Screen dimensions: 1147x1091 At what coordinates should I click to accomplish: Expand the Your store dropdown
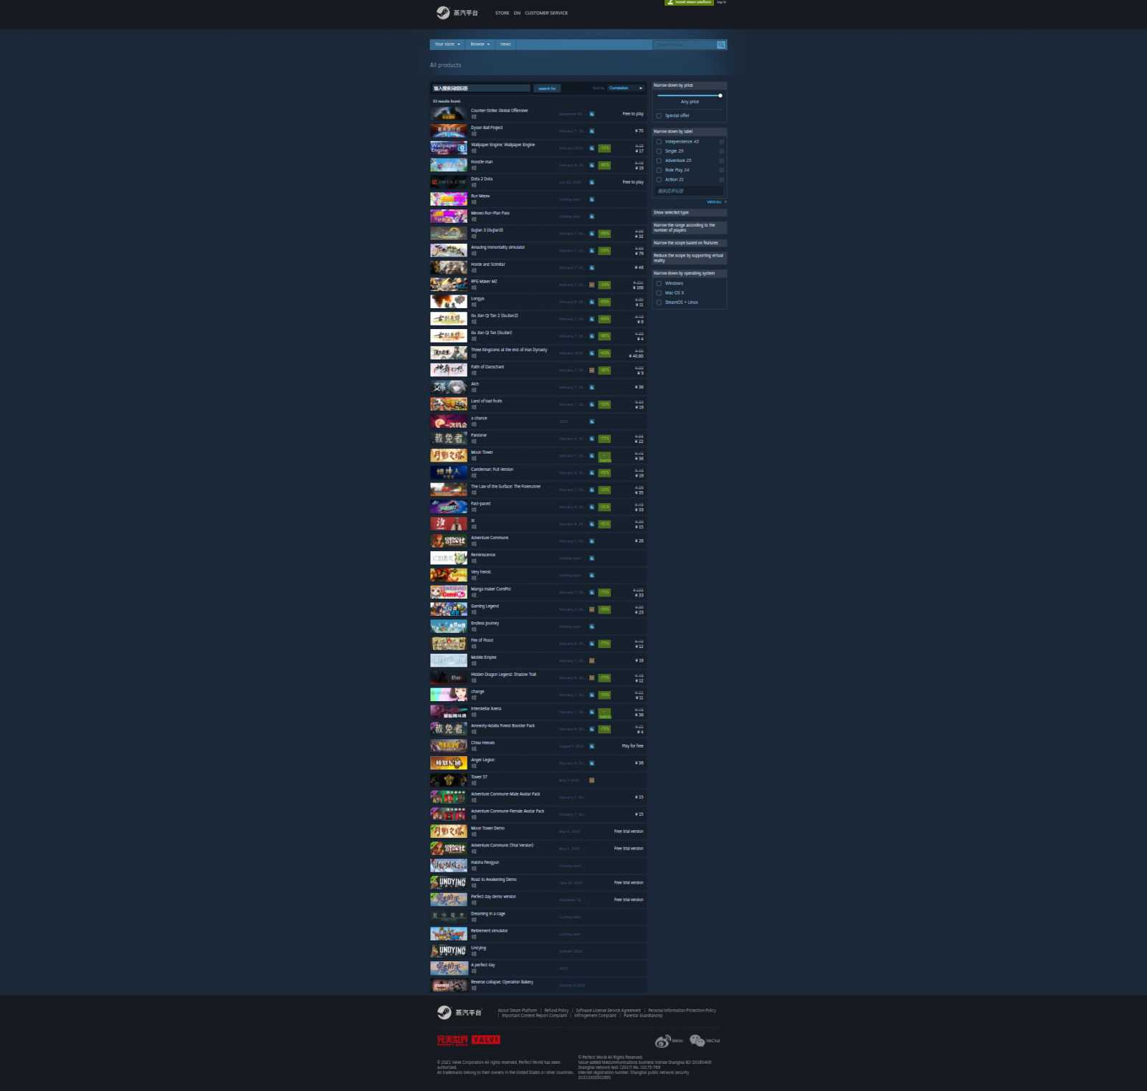(x=446, y=44)
